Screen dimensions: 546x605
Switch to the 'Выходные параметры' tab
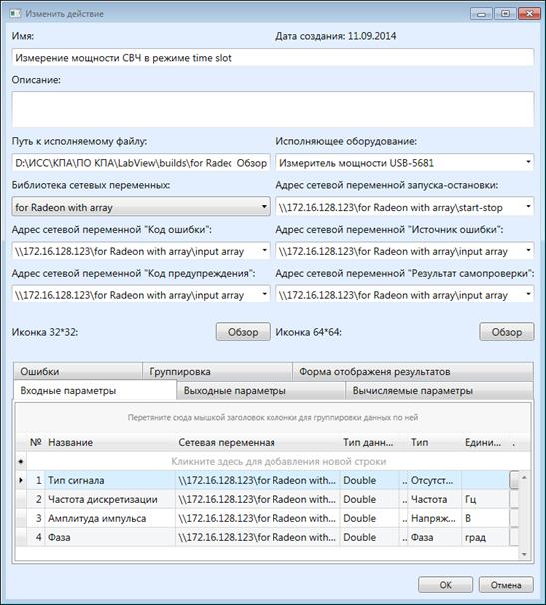coord(261,391)
